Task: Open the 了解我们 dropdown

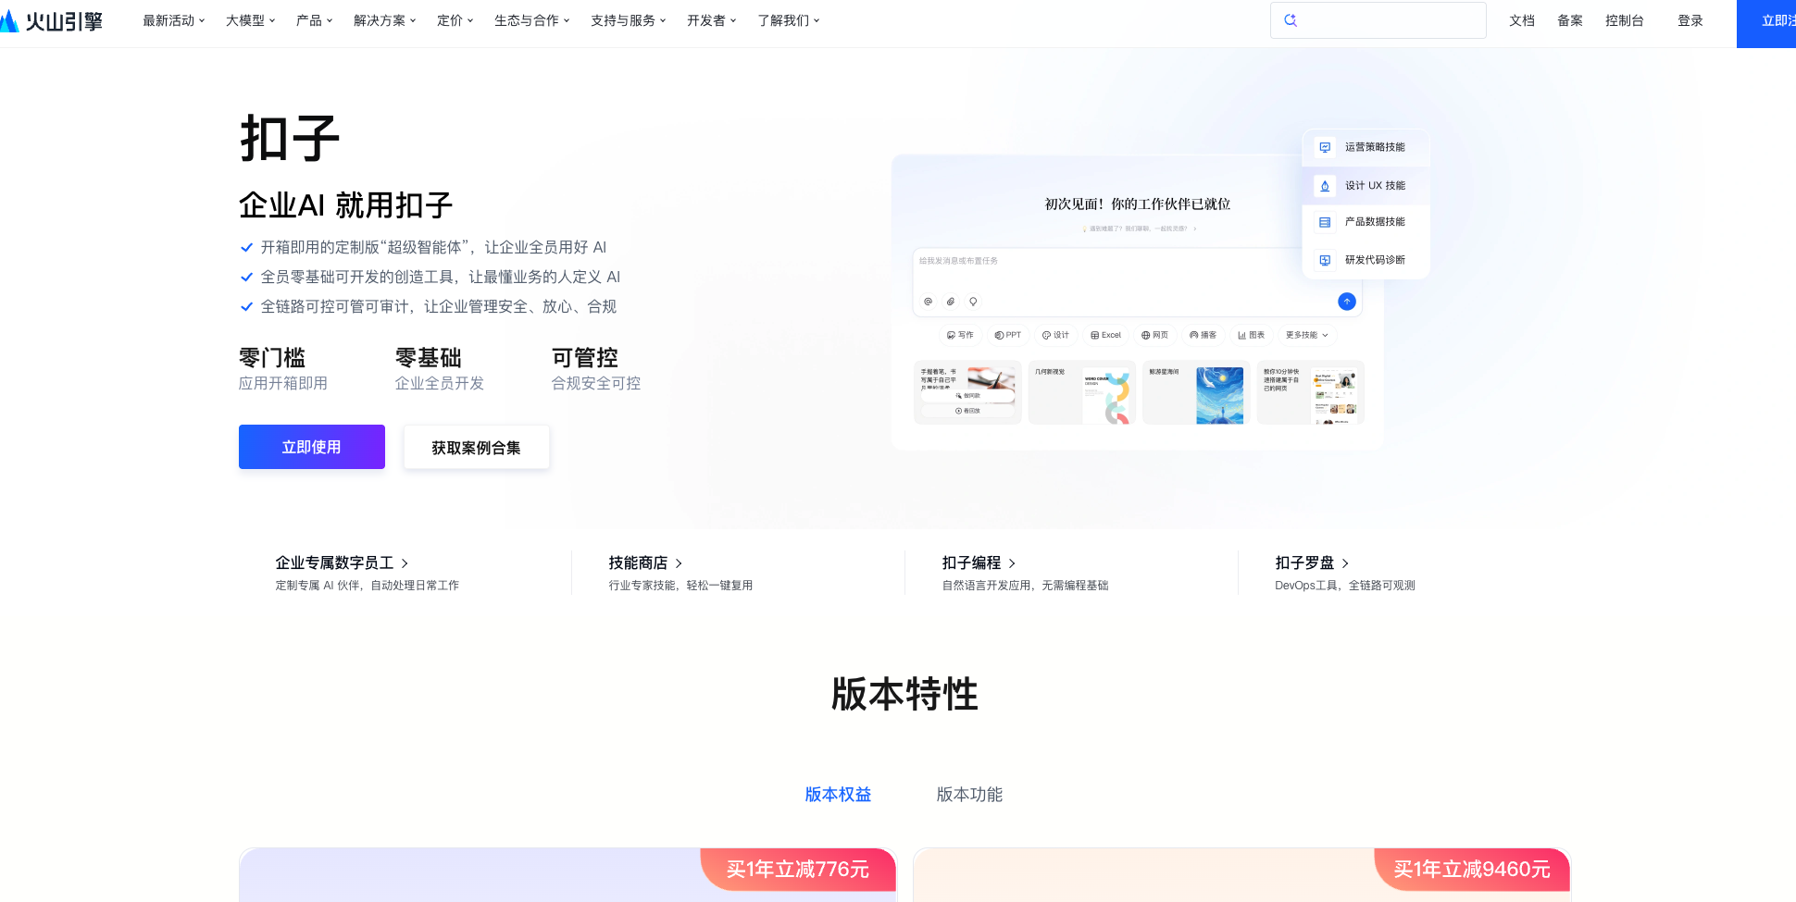Action: pyautogui.click(x=789, y=20)
